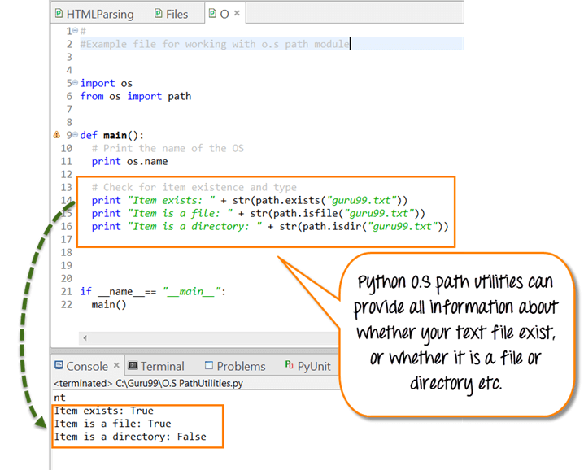Viewport: 584px width, 470px height.
Task: Click the '# Check for item existence' comment
Action: click(x=194, y=187)
